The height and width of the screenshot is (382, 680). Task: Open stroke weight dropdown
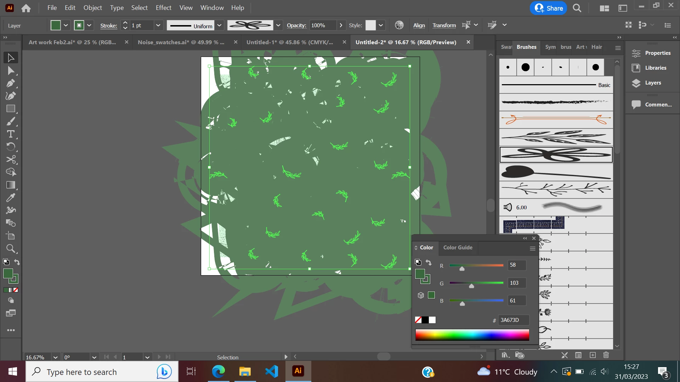point(158,25)
